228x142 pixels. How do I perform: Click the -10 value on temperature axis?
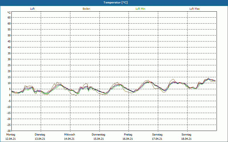click(9, 107)
